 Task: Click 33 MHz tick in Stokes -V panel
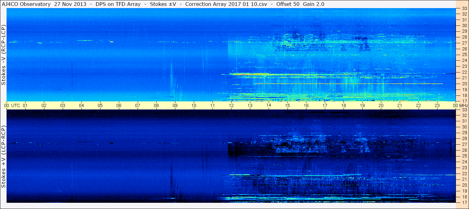pos(464,8)
